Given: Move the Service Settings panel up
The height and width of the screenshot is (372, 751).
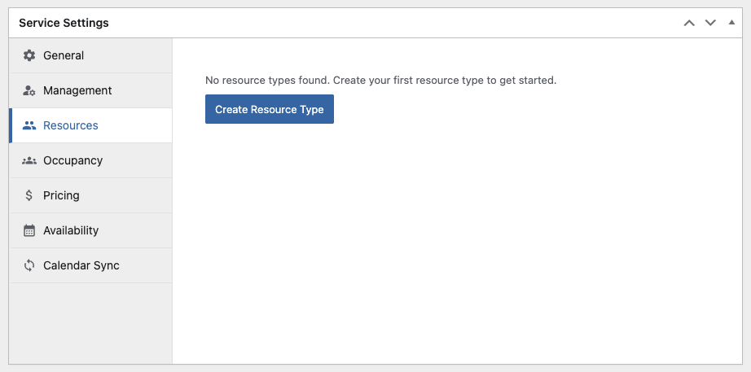Looking at the screenshot, I should (x=689, y=23).
